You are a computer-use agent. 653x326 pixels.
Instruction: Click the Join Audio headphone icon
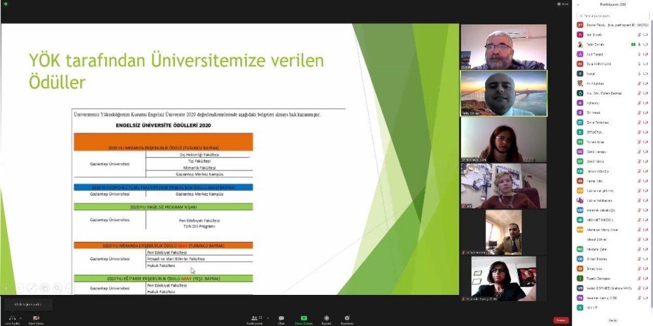click(x=12, y=318)
